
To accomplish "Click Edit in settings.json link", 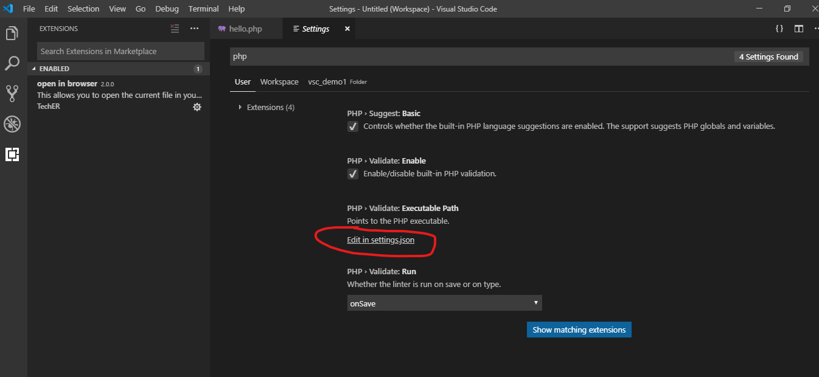I will click(381, 240).
